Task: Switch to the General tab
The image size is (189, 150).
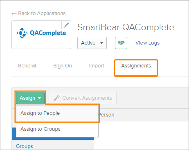Action: click(27, 66)
